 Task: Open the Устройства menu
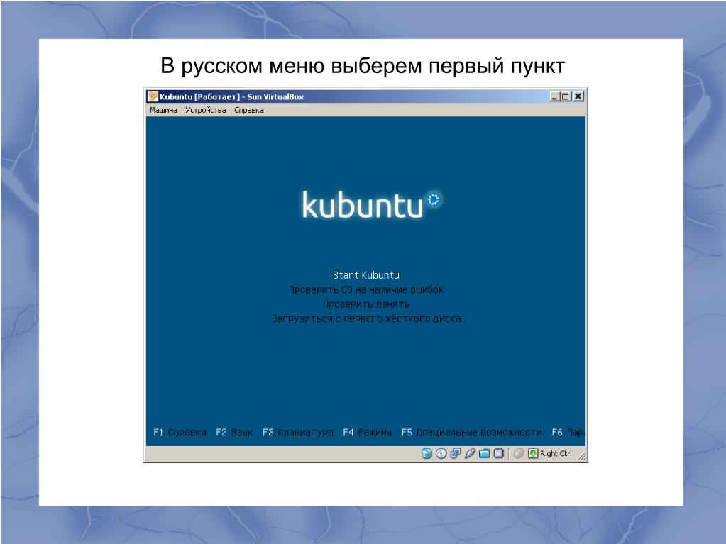pos(206,110)
